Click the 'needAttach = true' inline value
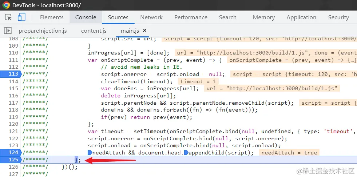Image resolution: width=357 pixels, height=177 pixels. pyautogui.click(x=289, y=153)
